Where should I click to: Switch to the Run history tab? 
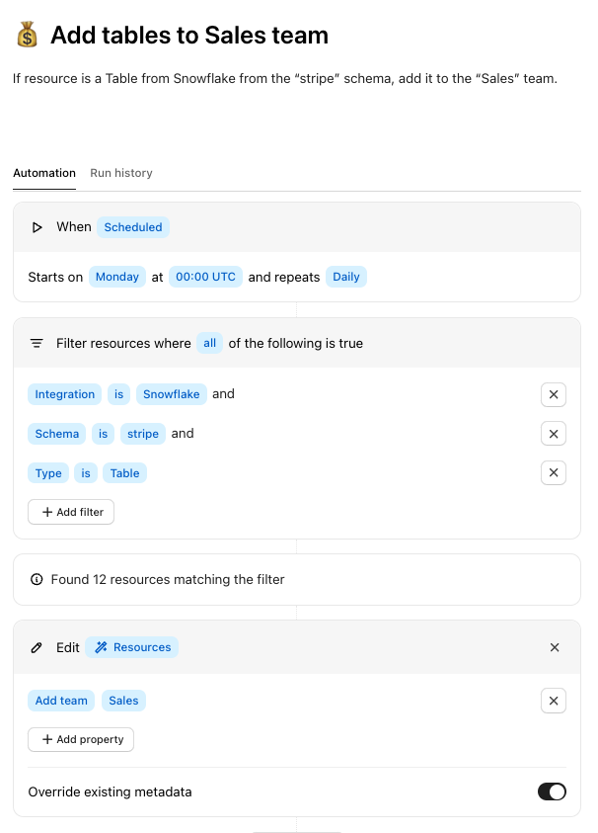click(121, 173)
